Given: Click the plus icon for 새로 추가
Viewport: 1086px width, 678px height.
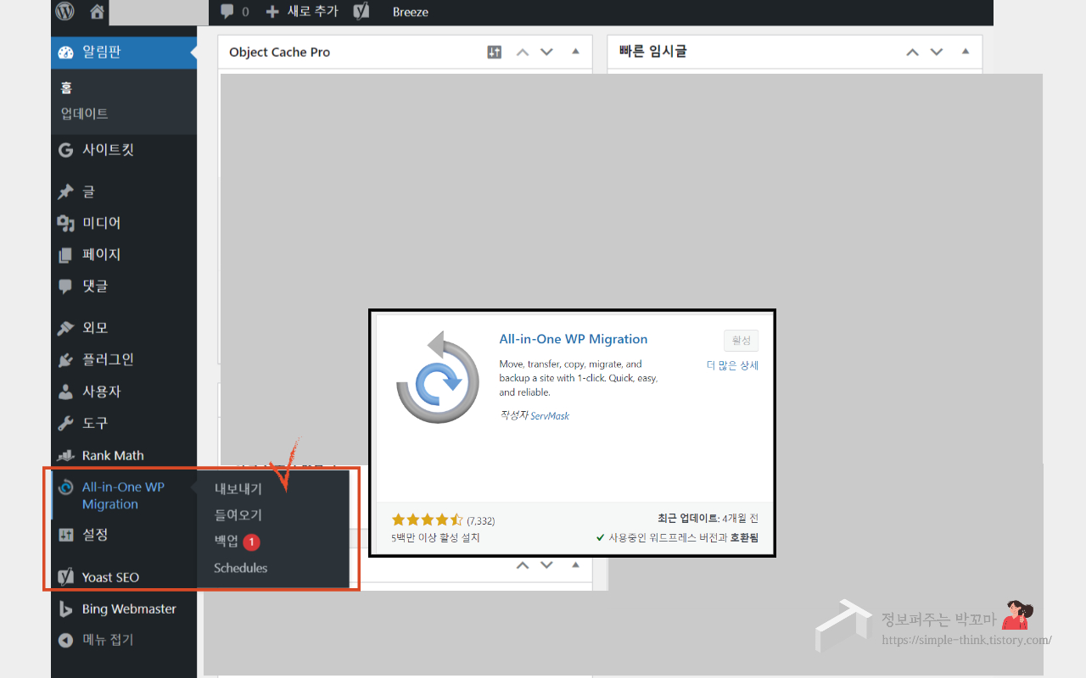Looking at the screenshot, I should point(272,12).
